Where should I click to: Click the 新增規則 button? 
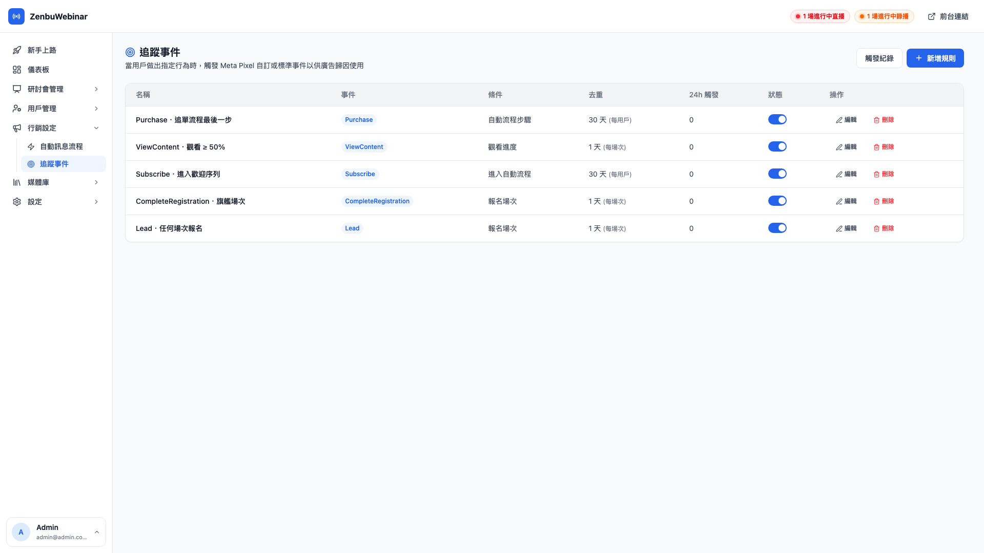coord(935,58)
